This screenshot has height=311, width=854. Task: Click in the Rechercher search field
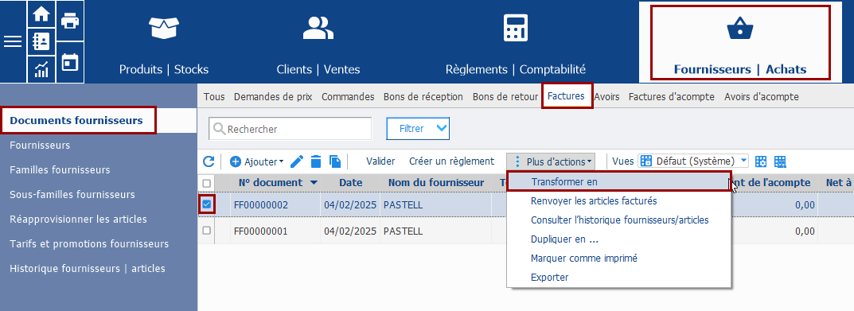click(x=291, y=129)
